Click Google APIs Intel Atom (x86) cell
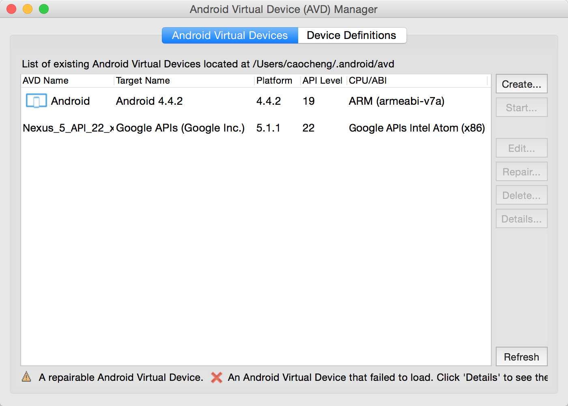This screenshot has height=406, width=568. pos(417,128)
